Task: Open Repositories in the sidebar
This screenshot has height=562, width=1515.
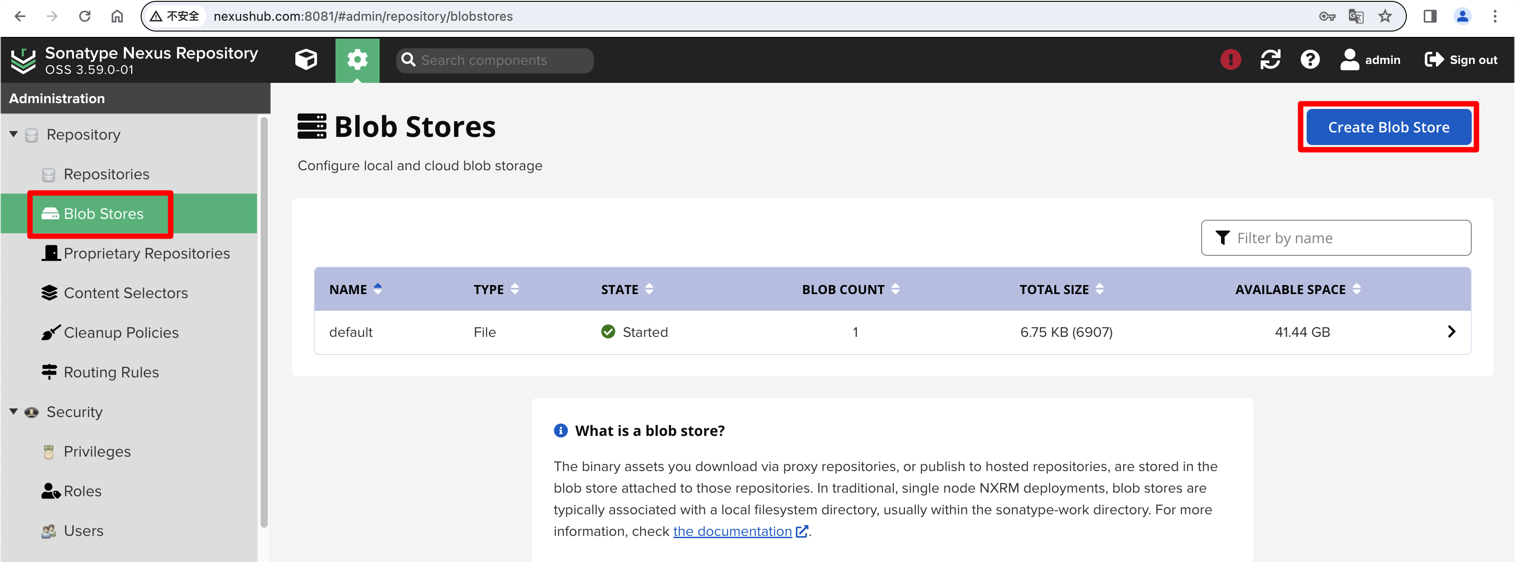Action: click(x=106, y=174)
